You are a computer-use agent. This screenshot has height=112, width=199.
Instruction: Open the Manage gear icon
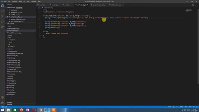pos(2,103)
